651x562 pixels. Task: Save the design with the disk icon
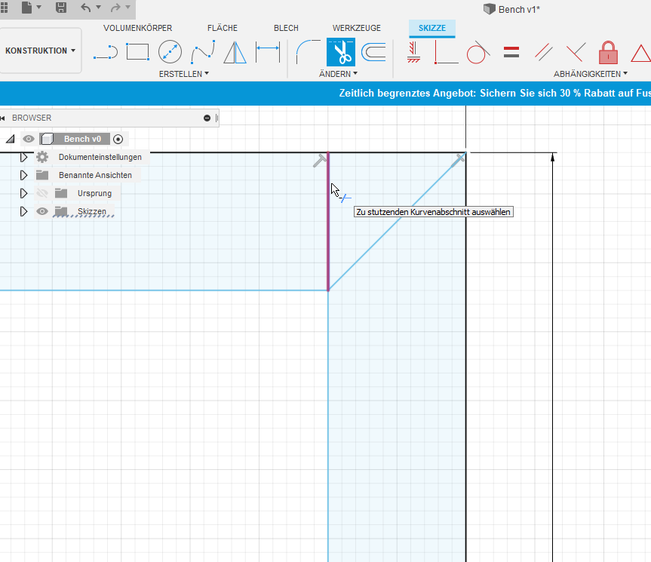point(61,8)
